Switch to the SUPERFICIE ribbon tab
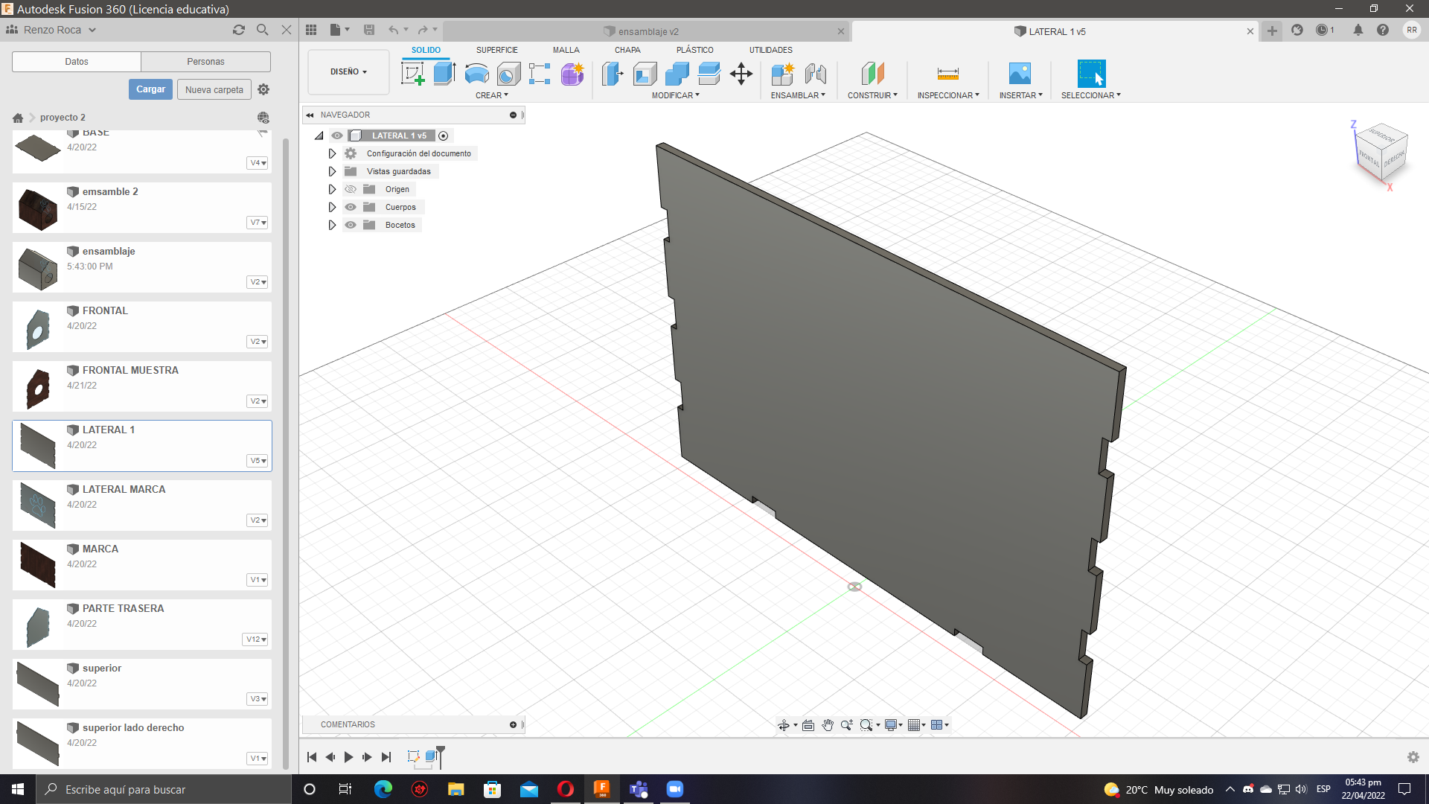 click(x=496, y=50)
